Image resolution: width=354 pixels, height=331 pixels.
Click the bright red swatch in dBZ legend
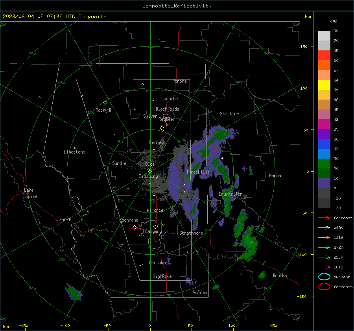(324, 55)
